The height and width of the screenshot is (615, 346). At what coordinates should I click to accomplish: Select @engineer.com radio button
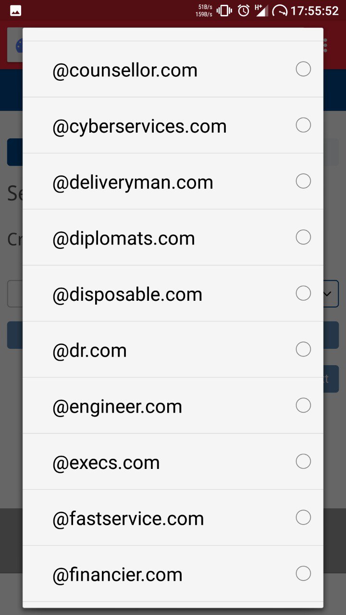[x=303, y=405]
